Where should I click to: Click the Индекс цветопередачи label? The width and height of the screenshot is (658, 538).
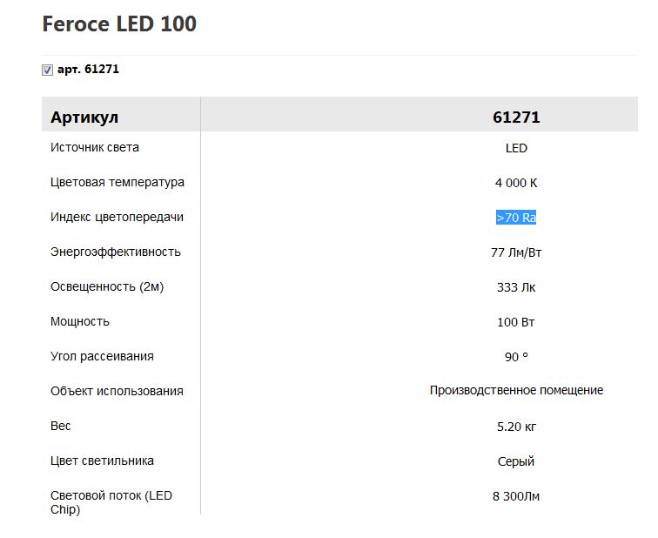click(117, 218)
